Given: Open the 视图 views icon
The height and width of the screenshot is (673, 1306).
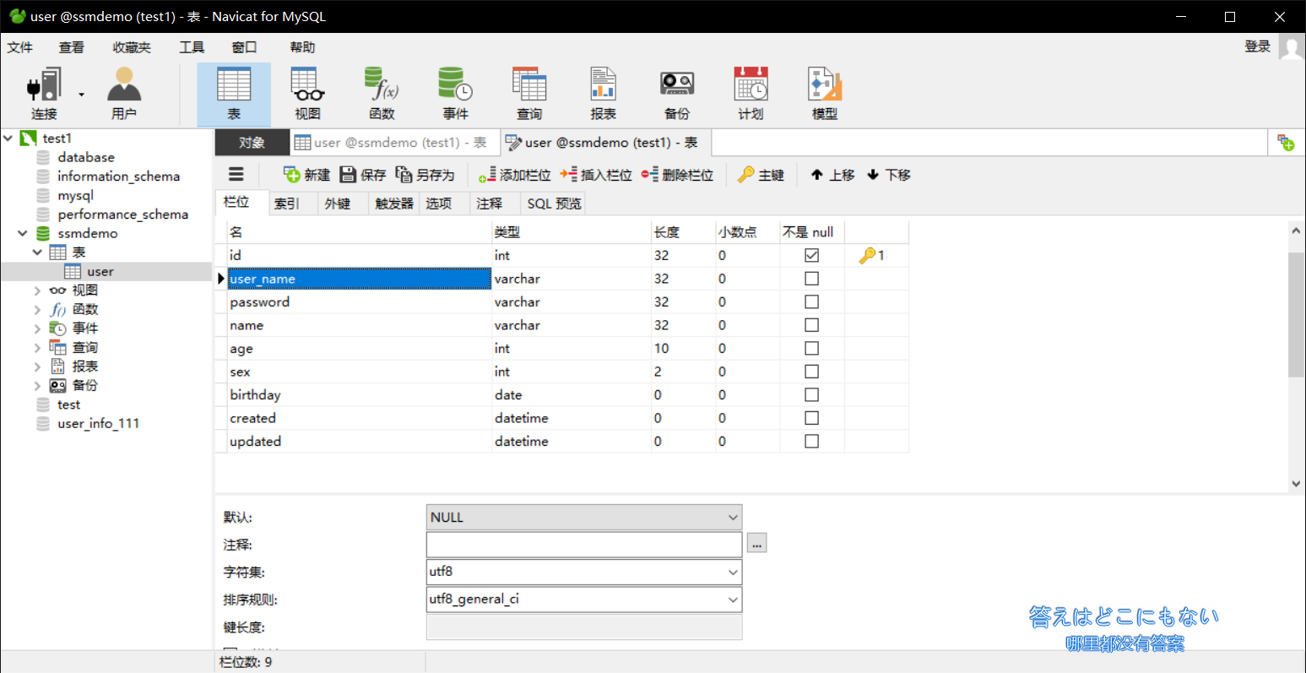Looking at the screenshot, I should (307, 94).
